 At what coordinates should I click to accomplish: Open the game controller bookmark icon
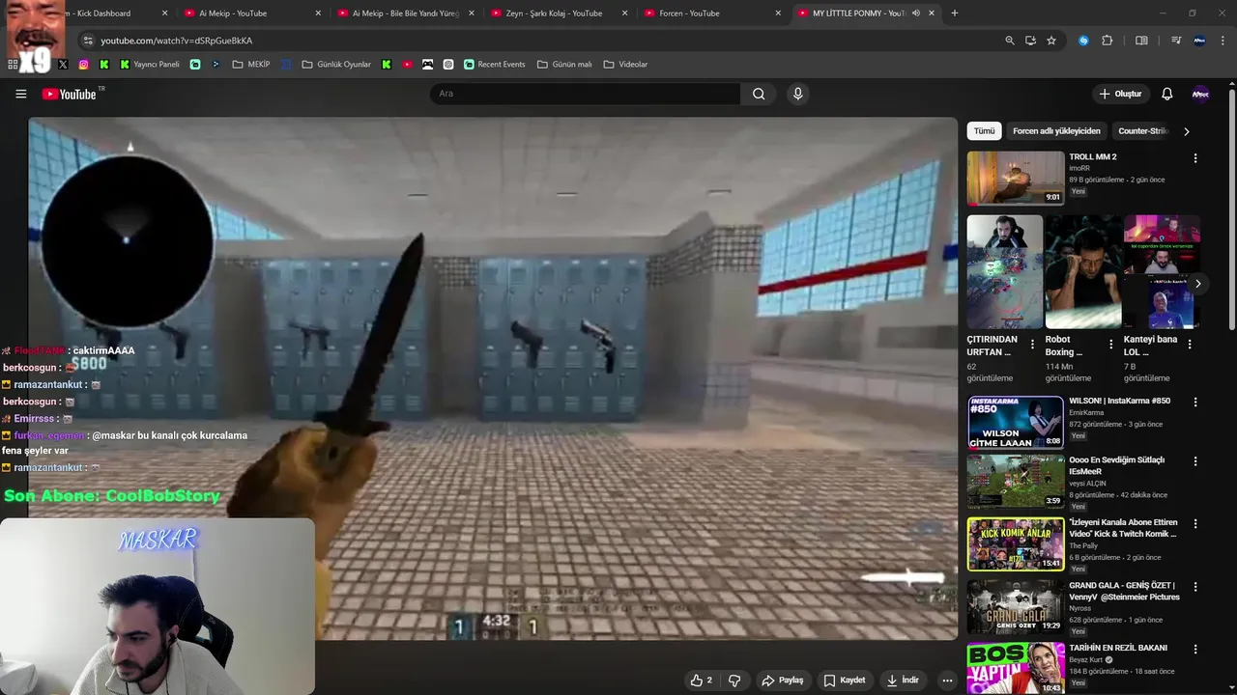pos(427,65)
